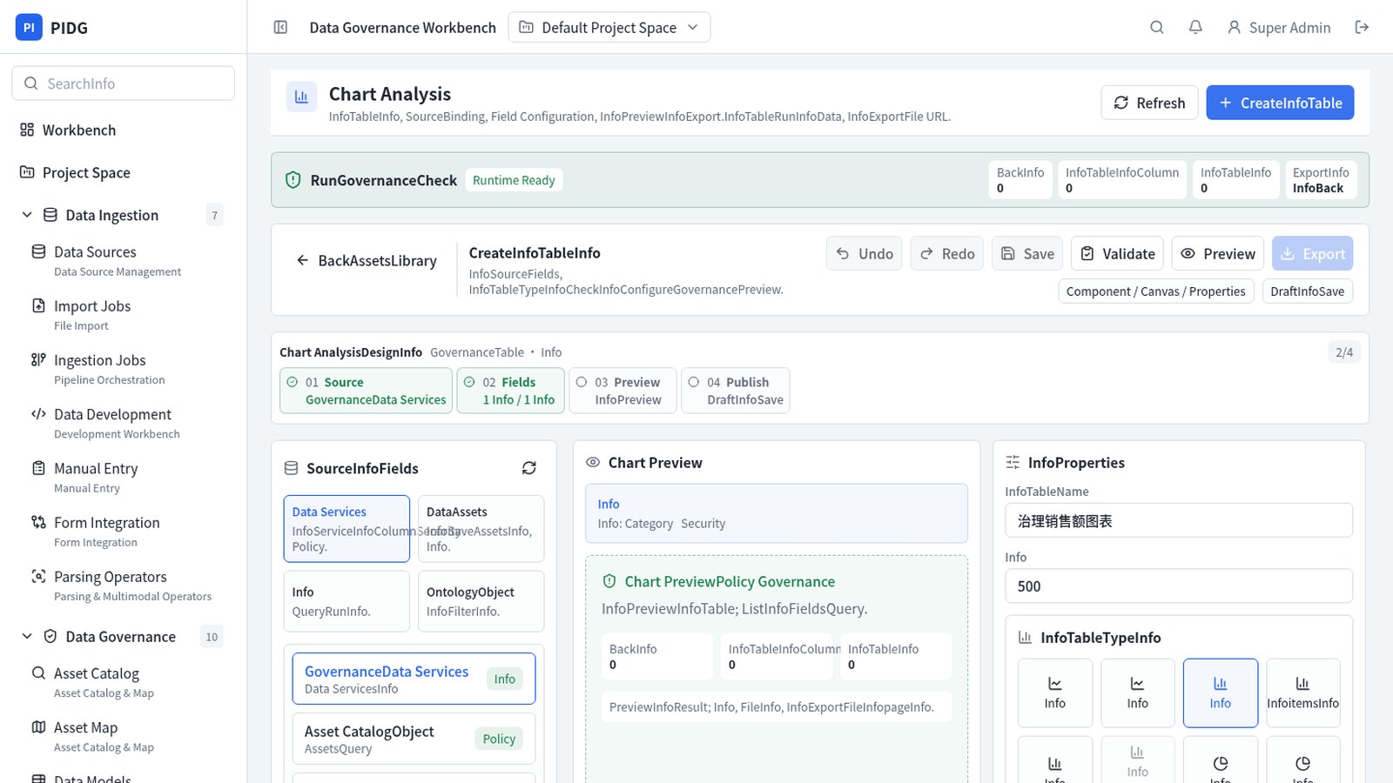Screen dimensions: 1393x783
Task: Click the Info tag on GovernanceData Services
Action: [505, 679]
